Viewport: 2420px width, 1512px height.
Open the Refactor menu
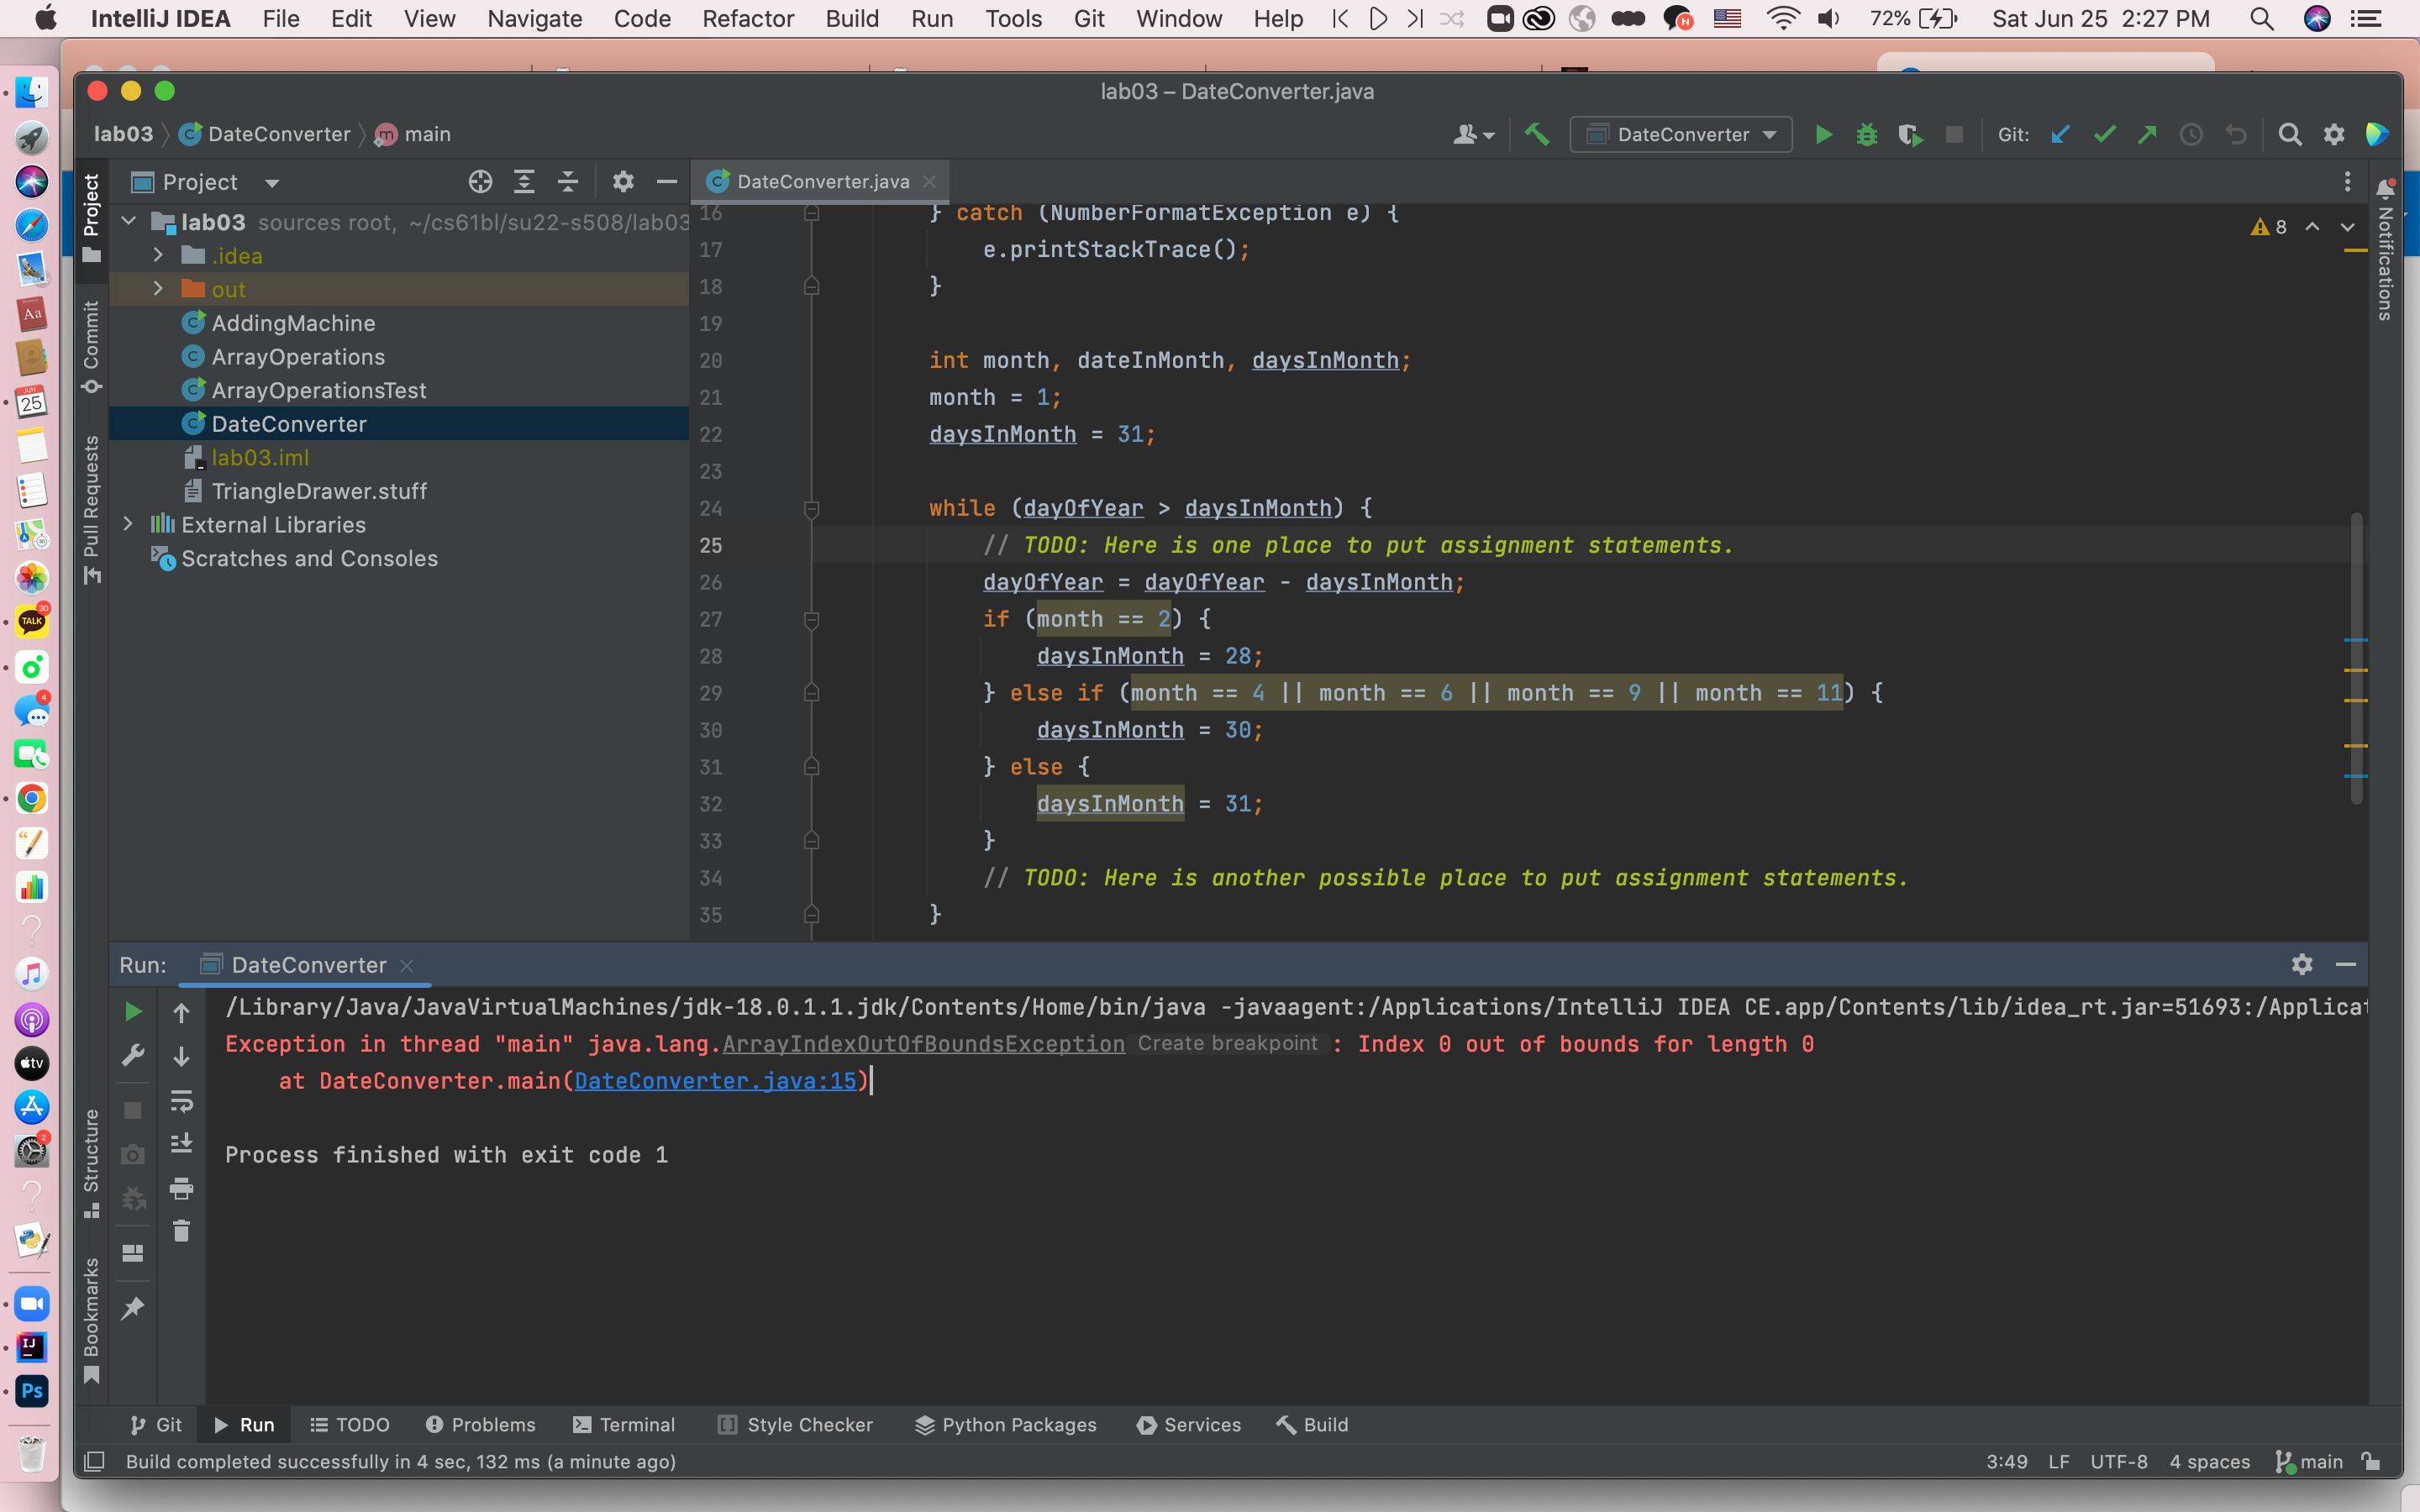point(747,18)
